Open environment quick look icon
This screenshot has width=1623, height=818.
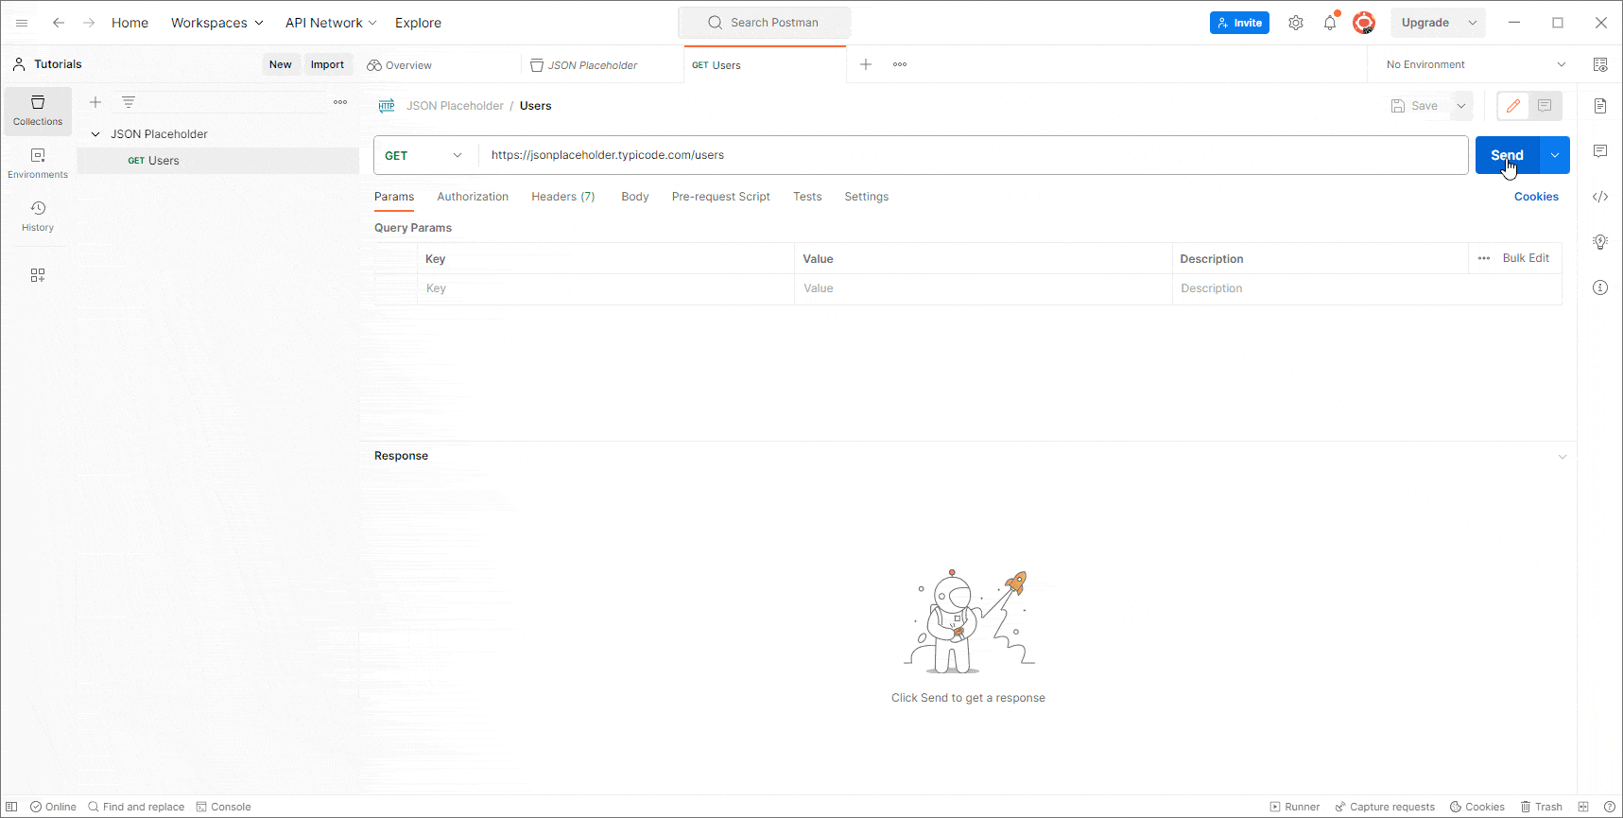point(1600,64)
